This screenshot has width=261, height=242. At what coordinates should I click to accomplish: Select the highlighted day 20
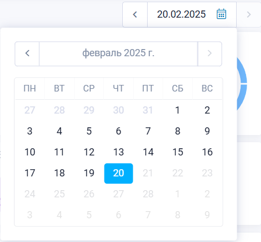[118, 173]
